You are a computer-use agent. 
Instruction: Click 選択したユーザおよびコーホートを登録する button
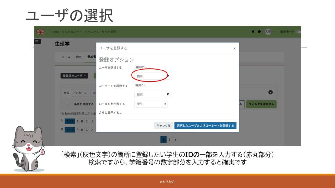pos(205,126)
